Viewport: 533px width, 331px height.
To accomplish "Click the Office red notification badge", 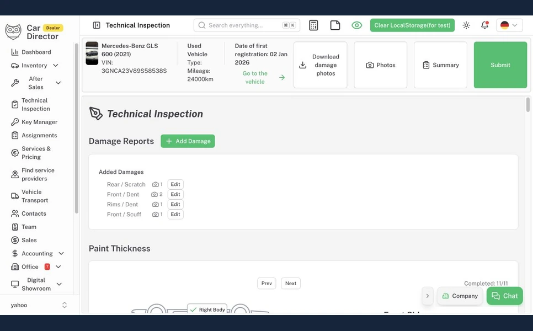I will click(47, 267).
